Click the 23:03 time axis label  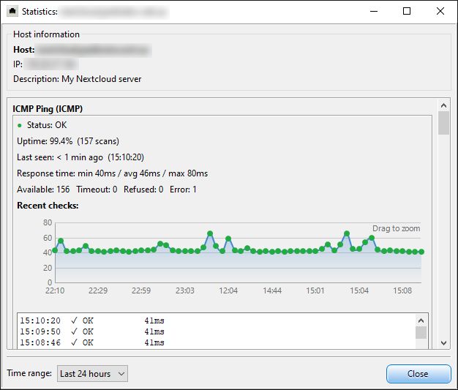pos(185,290)
